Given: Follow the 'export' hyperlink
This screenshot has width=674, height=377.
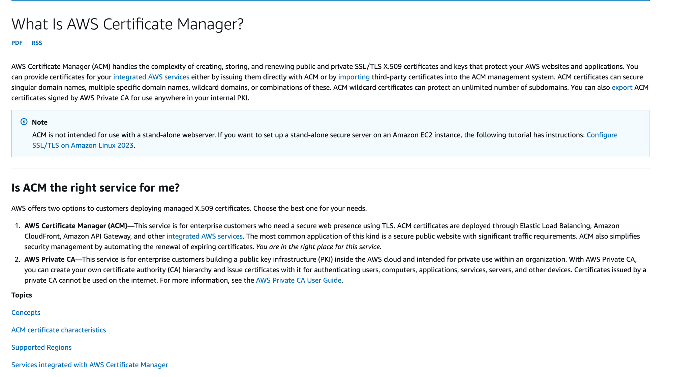Looking at the screenshot, I should pos(622,87).
